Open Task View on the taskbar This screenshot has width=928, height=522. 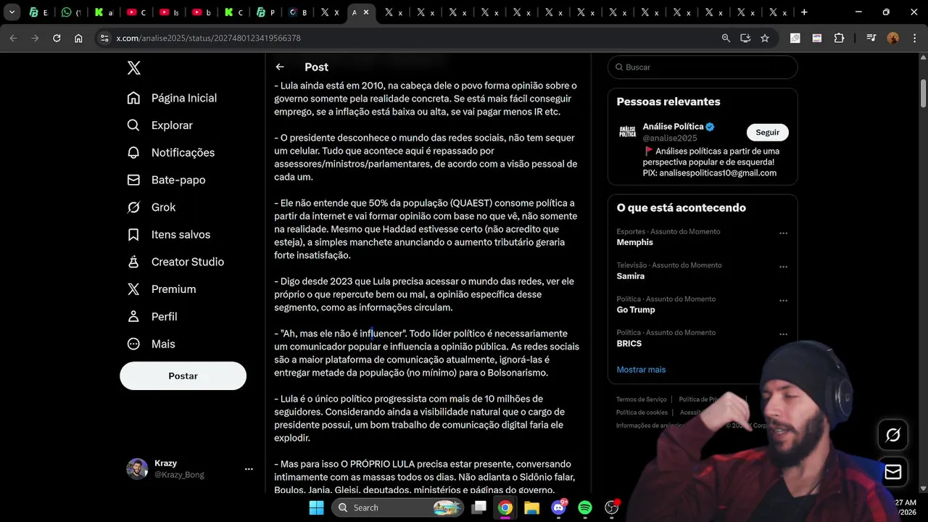[x=478, y=507]
